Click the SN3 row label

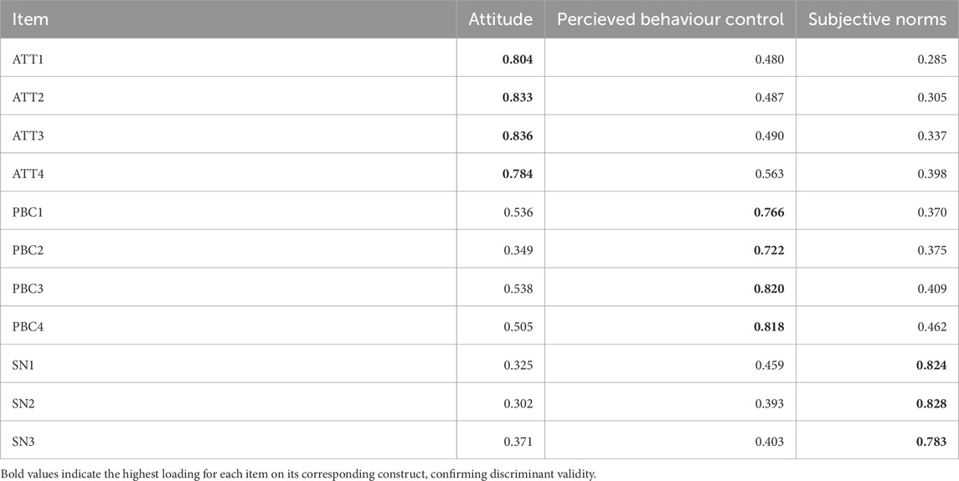pyautogui.click(x=24, y=443)
